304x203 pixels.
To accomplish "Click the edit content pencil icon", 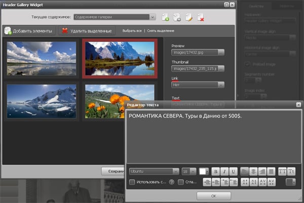I will (x=189, y=18).
